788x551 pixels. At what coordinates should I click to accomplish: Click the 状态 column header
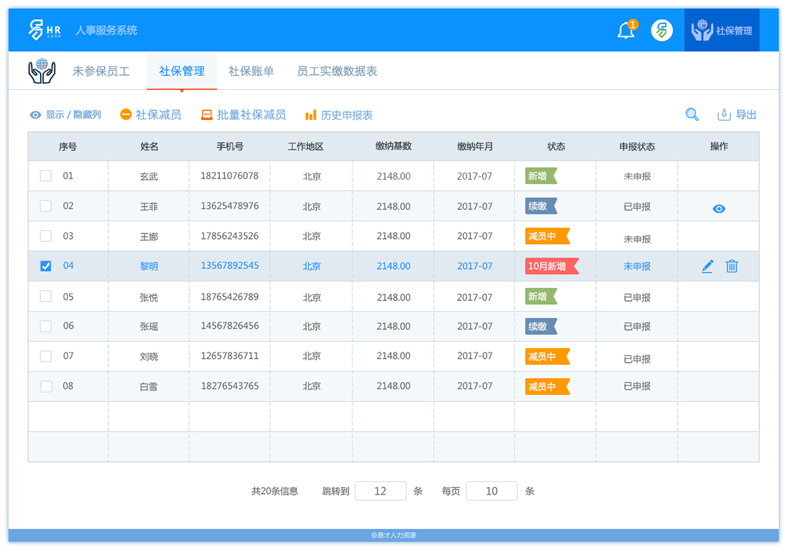(556, 146)
